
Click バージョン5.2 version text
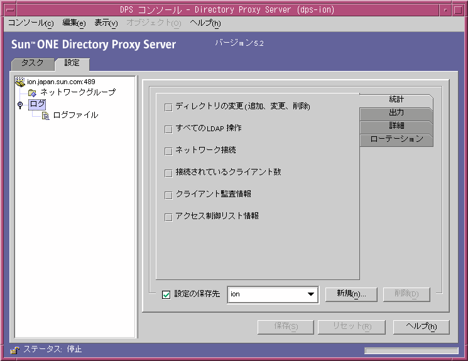pyautogui.click(x=239, y=43)
